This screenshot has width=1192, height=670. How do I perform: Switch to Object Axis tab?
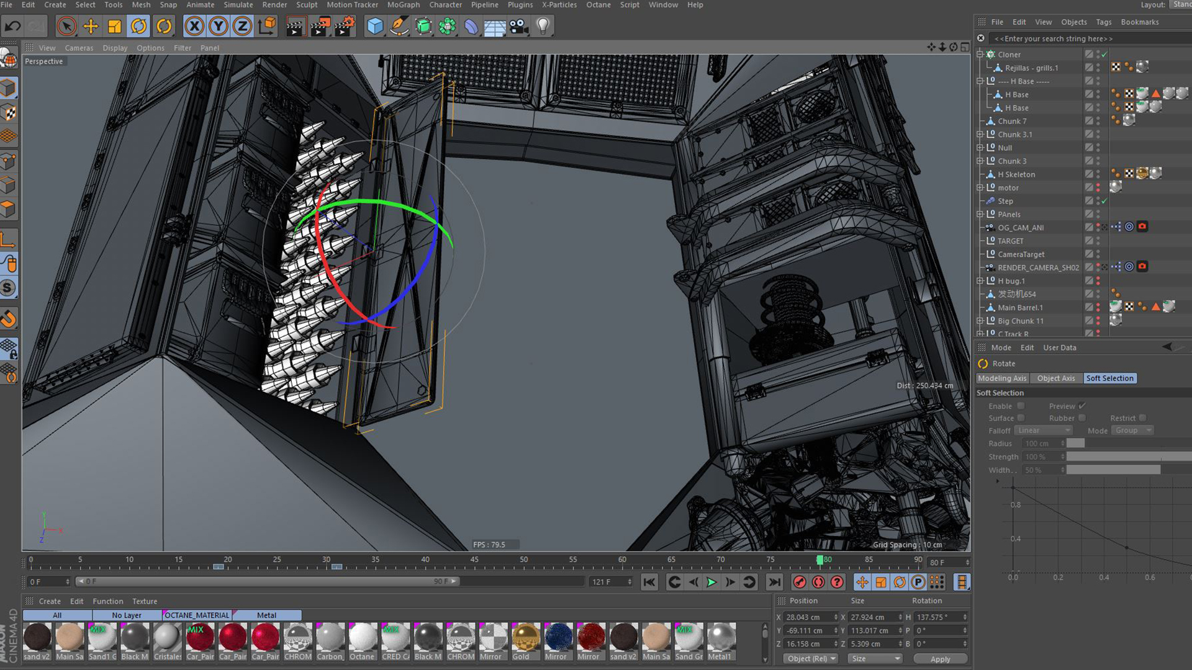click(1055, 378)
